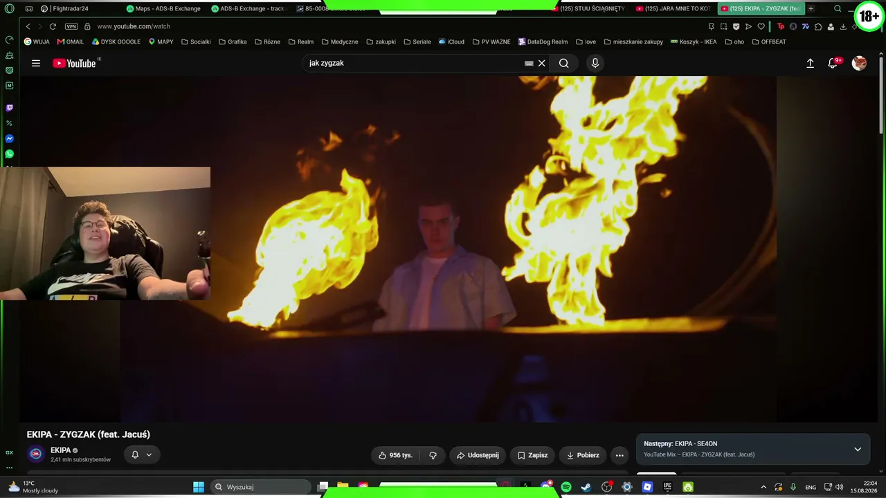The image size is (886, 498).
Task: Open YouTube notifications bell
Action: click(833, 63)
